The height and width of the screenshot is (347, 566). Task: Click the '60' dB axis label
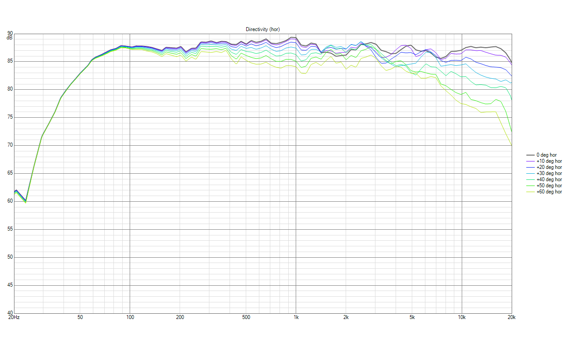10,201
